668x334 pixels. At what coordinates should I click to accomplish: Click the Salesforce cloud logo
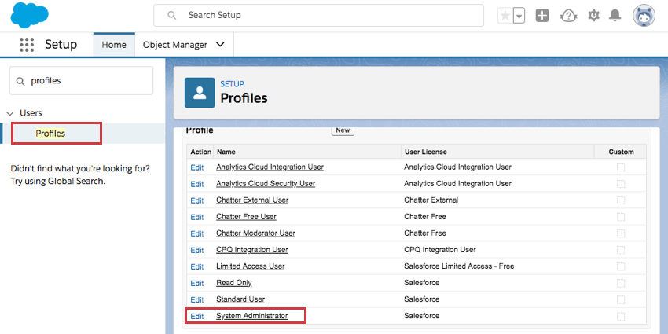30,15
